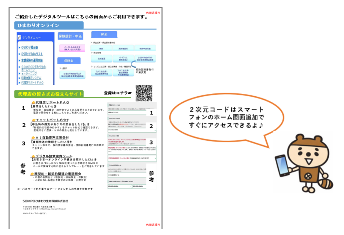Click the pointing hand icon beside チャットボットめやす
344x235 pixels.
coord(33,120)
